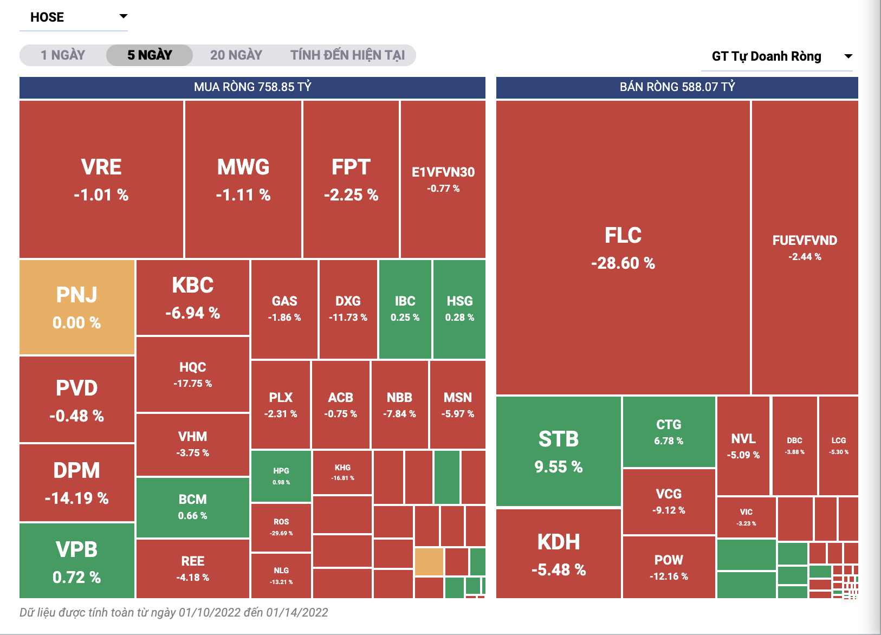The image size is (881, 635).
Task: Select the MWG stock block
Action: pos(243,179)
